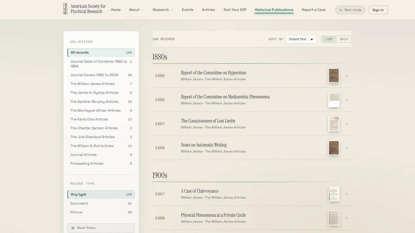Filter by The Karlis Osis Articles
Image resolution: width=415 pixels, height=233 pixels.
101,119
